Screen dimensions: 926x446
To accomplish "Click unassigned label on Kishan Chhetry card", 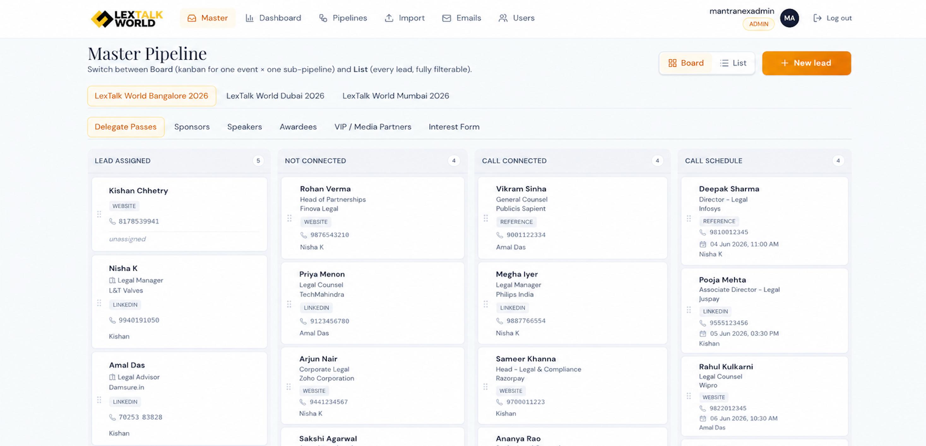I will (x=127, y=239).
